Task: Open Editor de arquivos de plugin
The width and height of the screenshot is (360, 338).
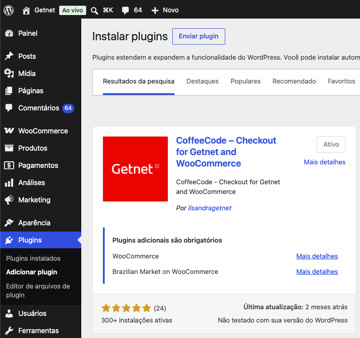Action: [38, 290]
